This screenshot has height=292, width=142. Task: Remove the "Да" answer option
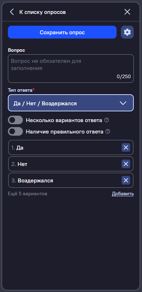coord(126,147)
